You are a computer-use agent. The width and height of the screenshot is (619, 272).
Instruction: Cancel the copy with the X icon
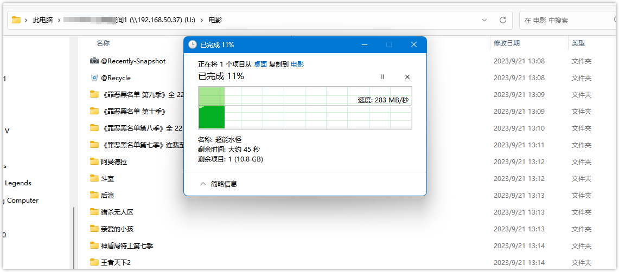click(407, 77)
